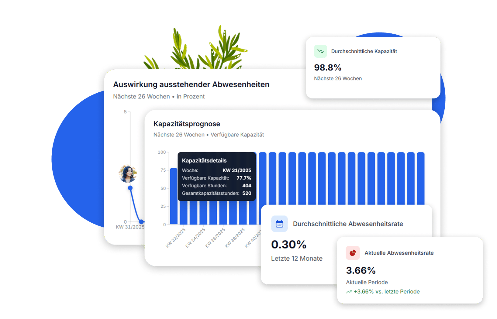
Task: Click the KW 31/2025 line chart data point
Action: coord(130,188)
